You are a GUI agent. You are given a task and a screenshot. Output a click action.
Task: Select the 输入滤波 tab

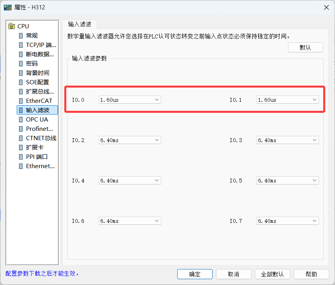click(80, 24)
